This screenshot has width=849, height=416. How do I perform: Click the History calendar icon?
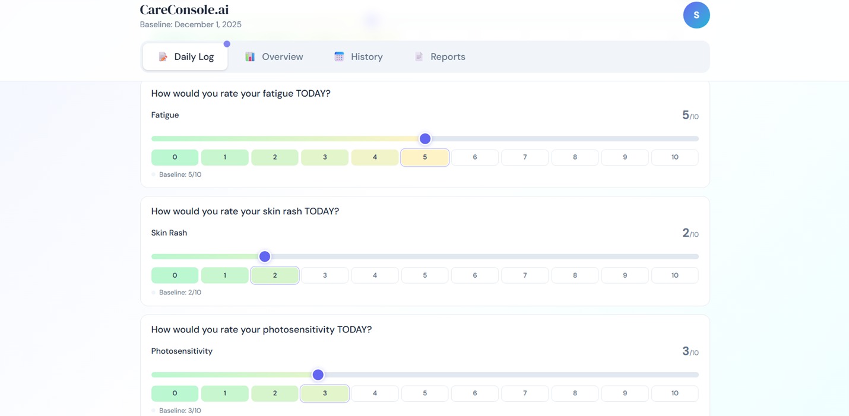point(339,57)
